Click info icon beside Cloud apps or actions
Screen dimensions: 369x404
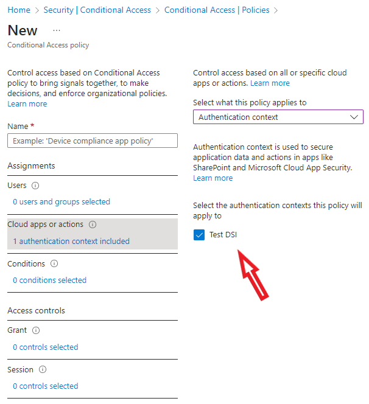pyautogui.click(x=93, y=225)
